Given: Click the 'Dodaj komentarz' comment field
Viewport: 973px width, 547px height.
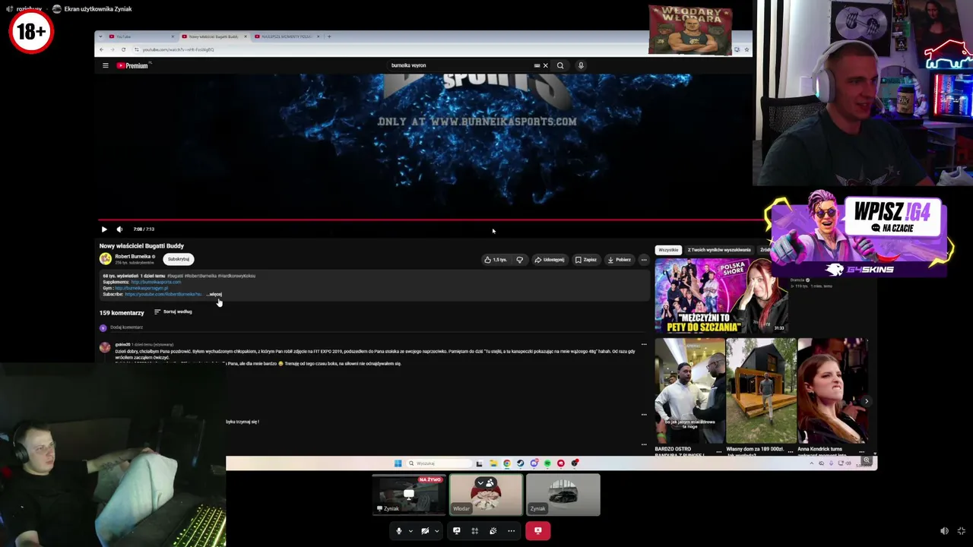Looking at the screenshot, I should (126, 327).
